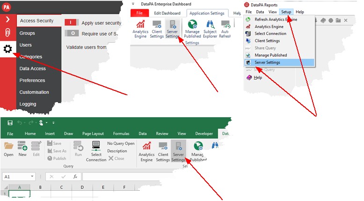
Task: Click Server Settings icon in Excel ribbon
Action: (x=178, y=151)
